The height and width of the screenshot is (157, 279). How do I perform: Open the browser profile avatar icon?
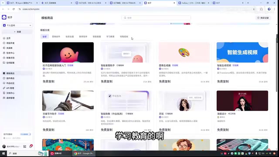pos(269,9)
